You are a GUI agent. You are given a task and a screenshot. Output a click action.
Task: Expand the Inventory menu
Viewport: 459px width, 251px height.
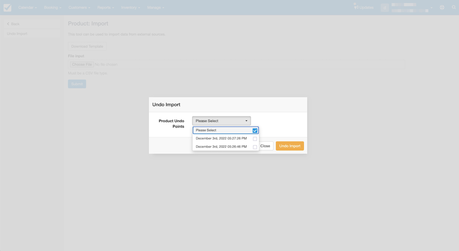click(x=131, y=7)
